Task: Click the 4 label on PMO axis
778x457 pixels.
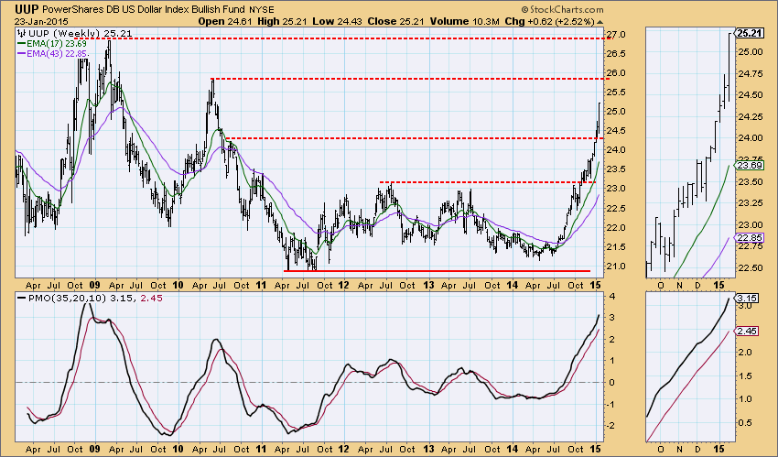Action: point(612,297)
